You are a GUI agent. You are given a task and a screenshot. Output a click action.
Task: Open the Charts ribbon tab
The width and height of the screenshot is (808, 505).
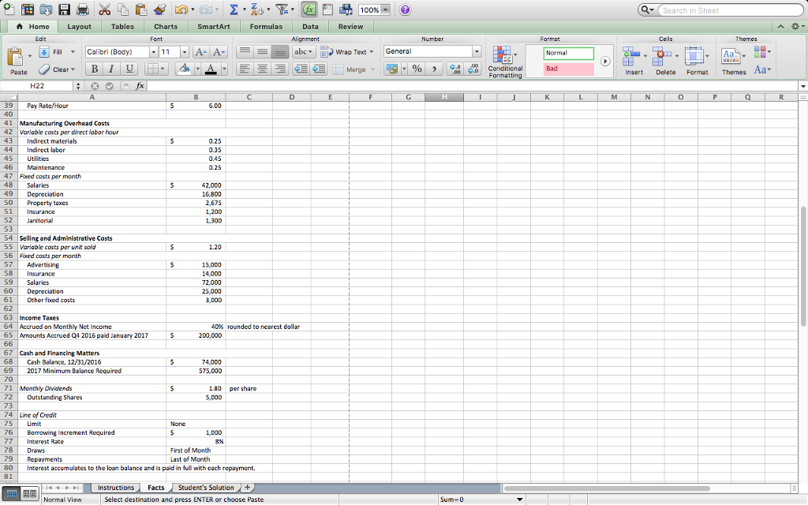tap(166, 27)
